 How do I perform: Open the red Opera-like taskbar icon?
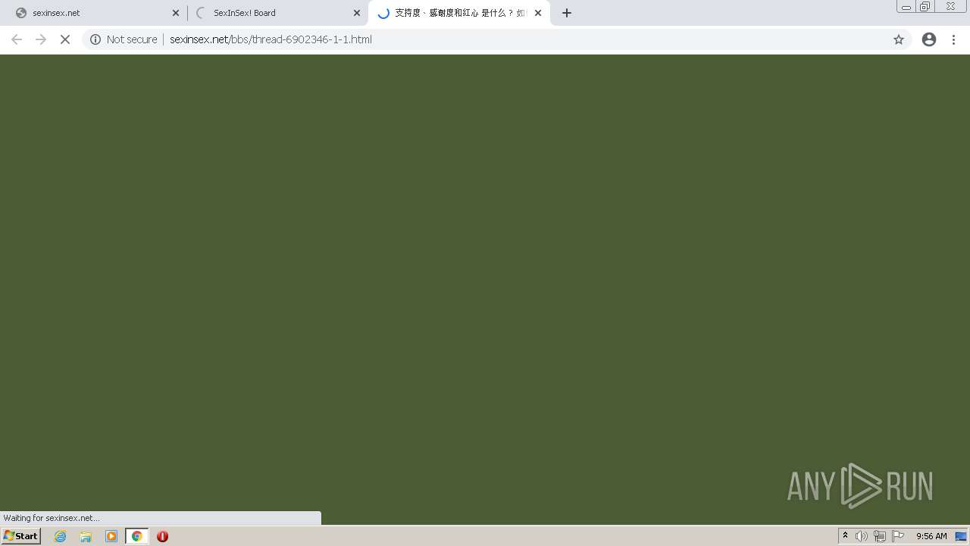pyautogui.click(x=162, y=536)
